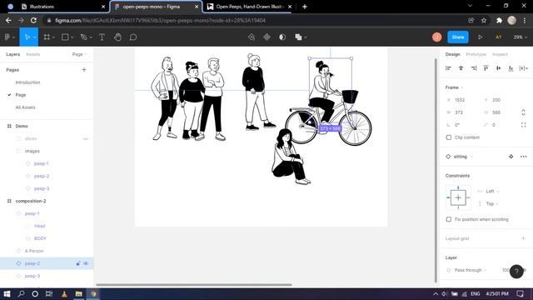Select the composition-2 frame layer

point(31,201)
